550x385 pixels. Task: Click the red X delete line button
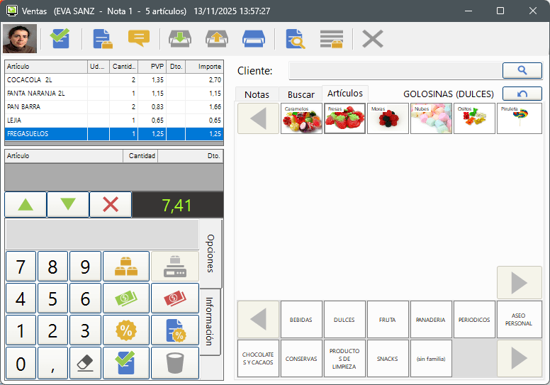[x=111, y=204]
